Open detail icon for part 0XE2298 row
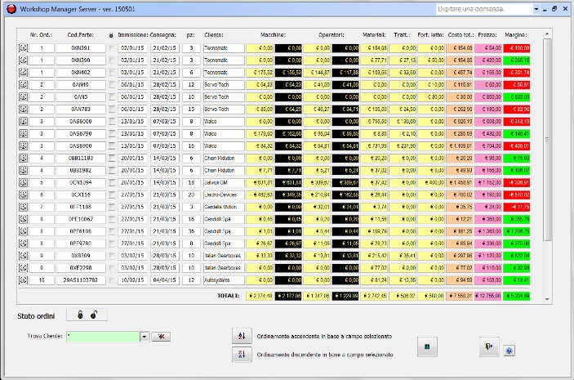This screenshot has height=380, width=574. pyautogui.click(x=23, y=268)
